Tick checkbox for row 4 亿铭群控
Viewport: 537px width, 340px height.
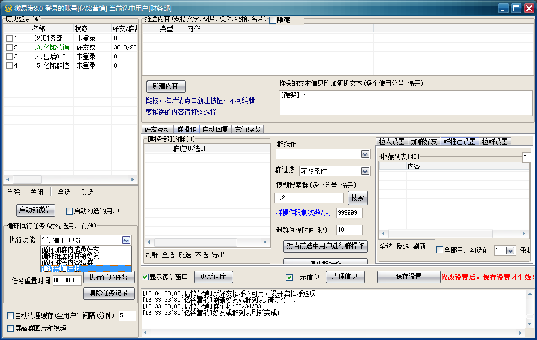point(10,65)
